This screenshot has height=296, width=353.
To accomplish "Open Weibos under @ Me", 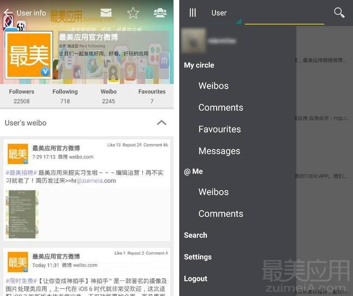I will [x=213, y=192].
